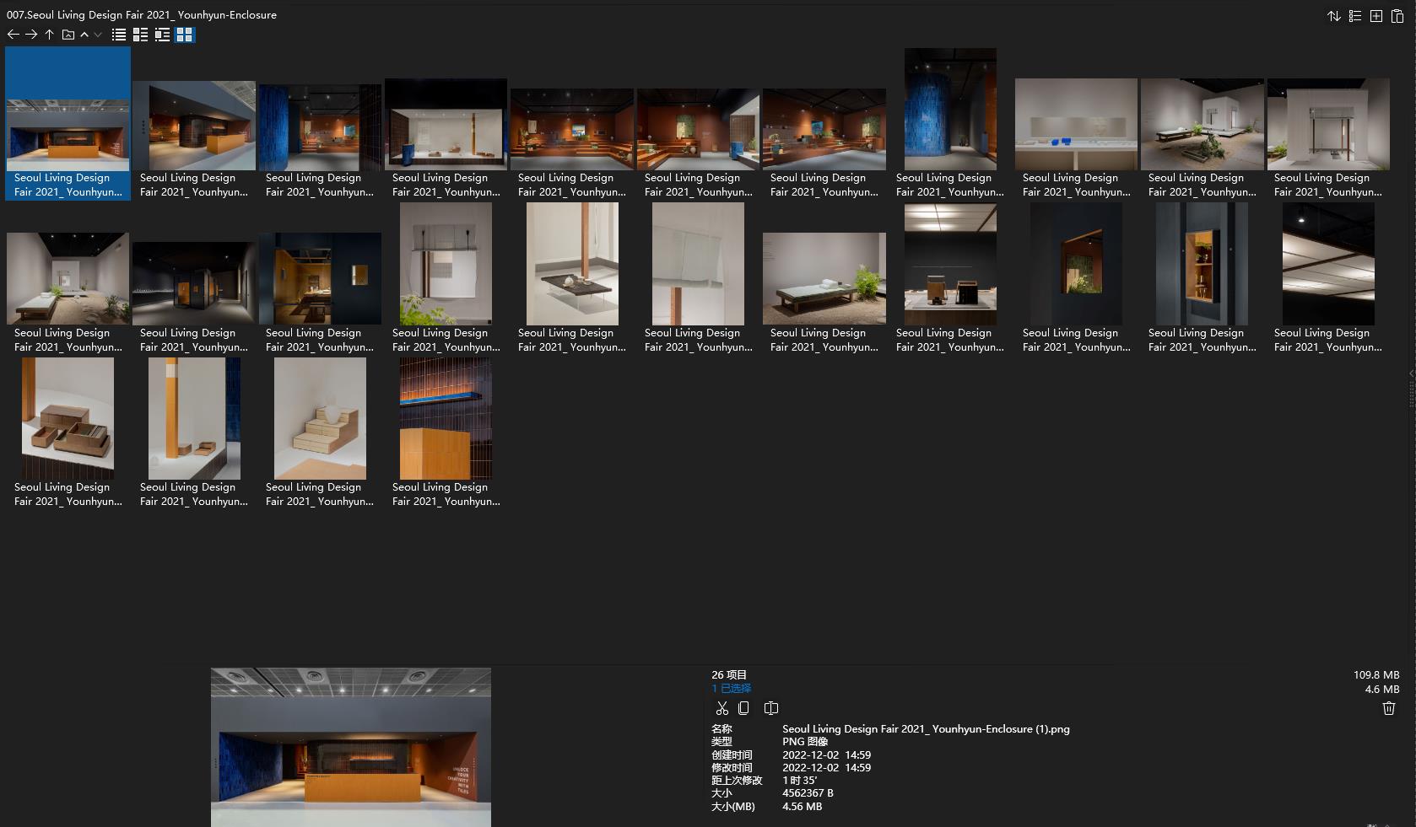Screen dimensions: 1416x827
Task: Select the highlighted large thumbnails view
Action: coord(185,35)
